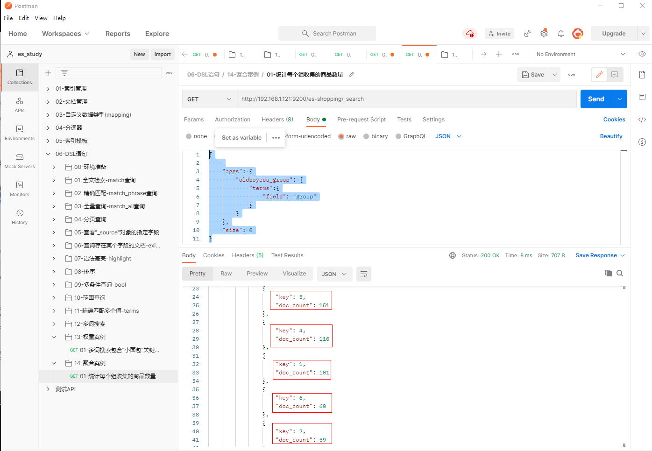Open the code snippet panel icon
The width and height of the screenshot is (652, 451).
click(x=642, y=120)
